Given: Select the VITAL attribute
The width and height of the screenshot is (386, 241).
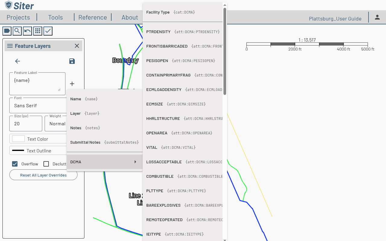Looking at the screenshot, I should point(182,147).
